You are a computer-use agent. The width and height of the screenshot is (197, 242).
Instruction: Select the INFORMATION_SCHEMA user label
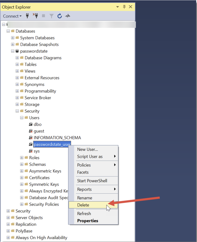click(x=57, y=138)
